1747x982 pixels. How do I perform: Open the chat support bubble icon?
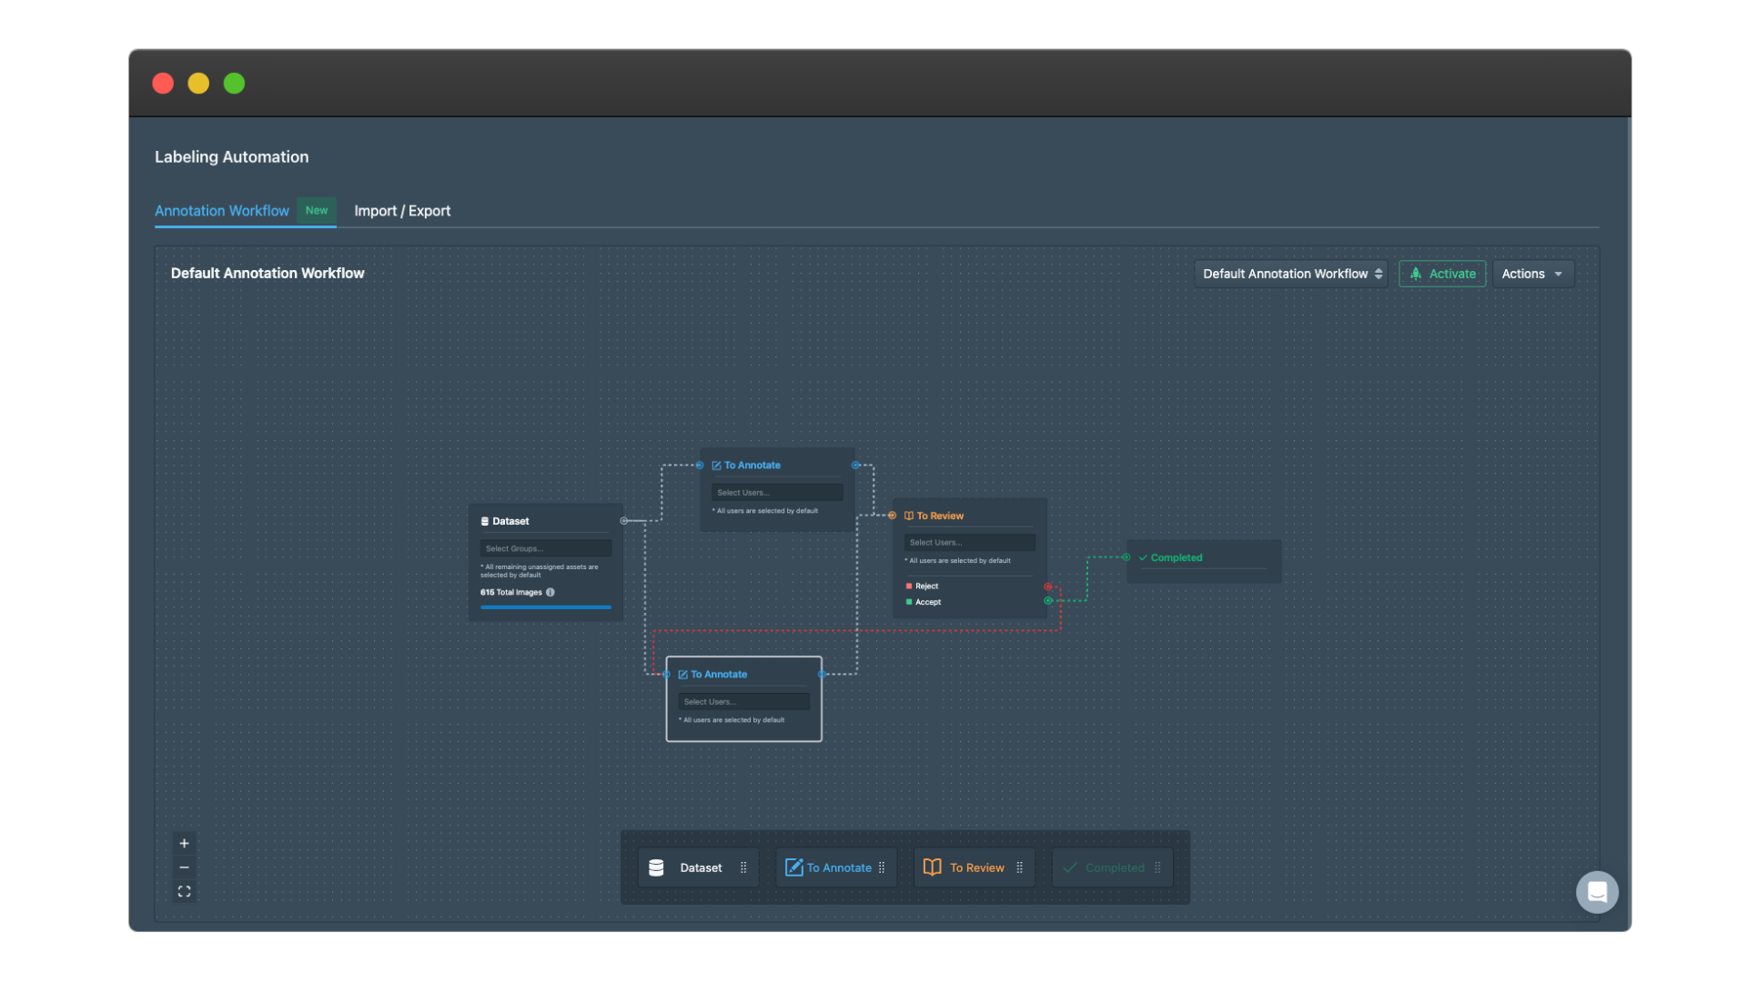tap(1597, 892)
